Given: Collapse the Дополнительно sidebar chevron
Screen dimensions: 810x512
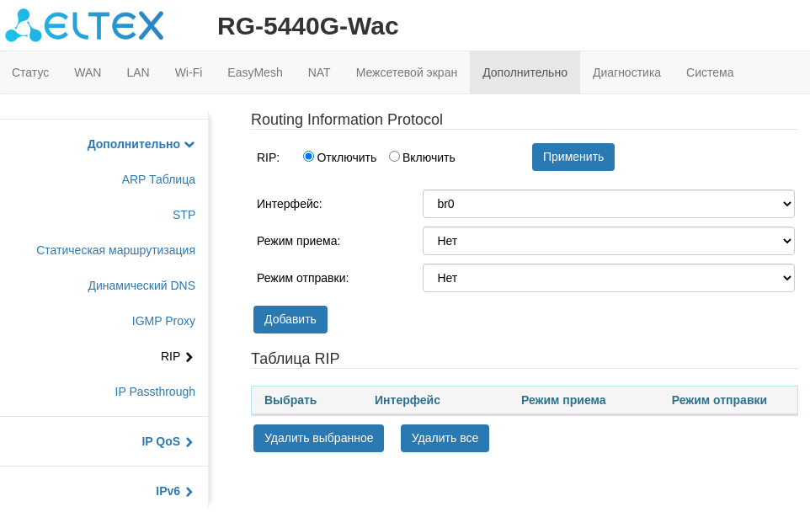Looking at the screenshot, I should [x=189, y=145].
